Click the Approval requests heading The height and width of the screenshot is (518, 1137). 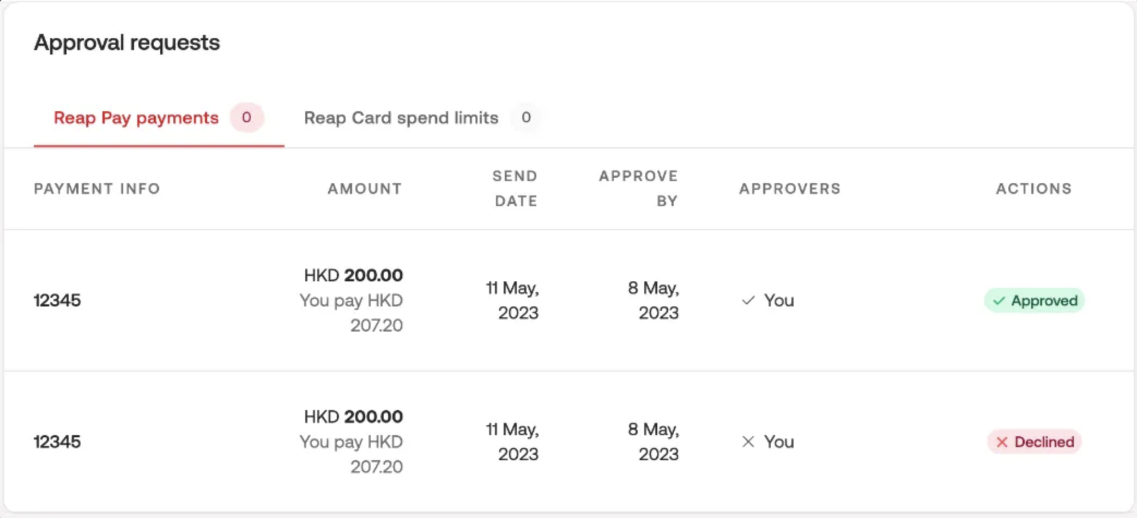[127, 43]
